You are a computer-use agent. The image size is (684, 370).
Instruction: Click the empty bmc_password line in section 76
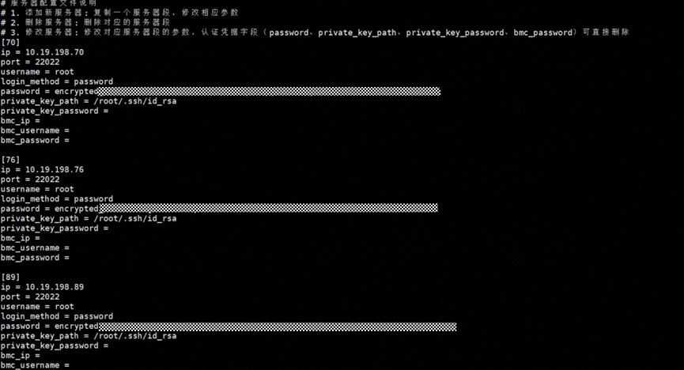[35, 258]
